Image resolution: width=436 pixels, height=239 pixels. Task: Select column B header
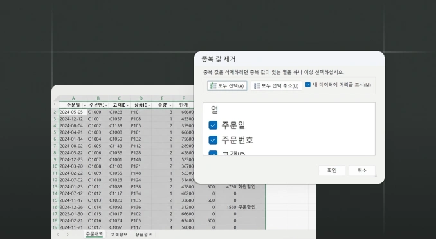98,98
